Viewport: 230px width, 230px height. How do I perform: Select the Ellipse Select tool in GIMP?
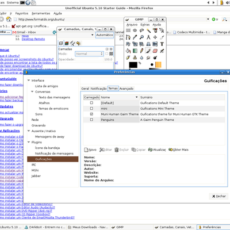pos(135,30)
